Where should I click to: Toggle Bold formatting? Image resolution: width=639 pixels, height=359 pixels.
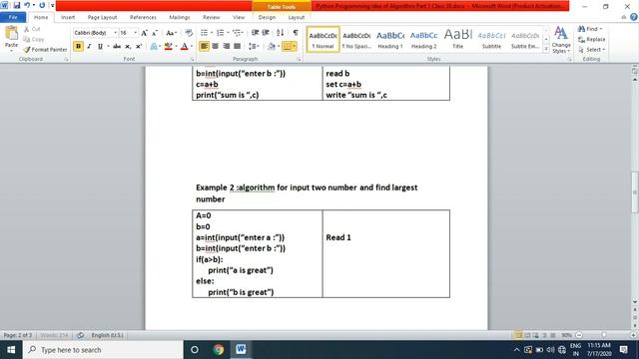(78, 47)
